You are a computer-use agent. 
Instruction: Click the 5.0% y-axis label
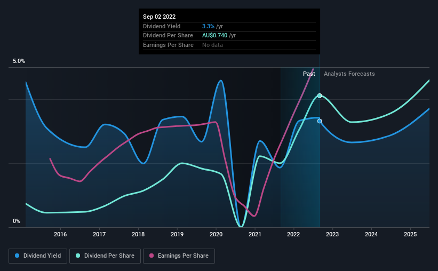19,61
